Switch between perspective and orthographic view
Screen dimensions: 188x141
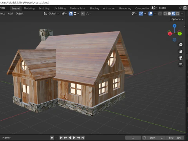(181, 65)
